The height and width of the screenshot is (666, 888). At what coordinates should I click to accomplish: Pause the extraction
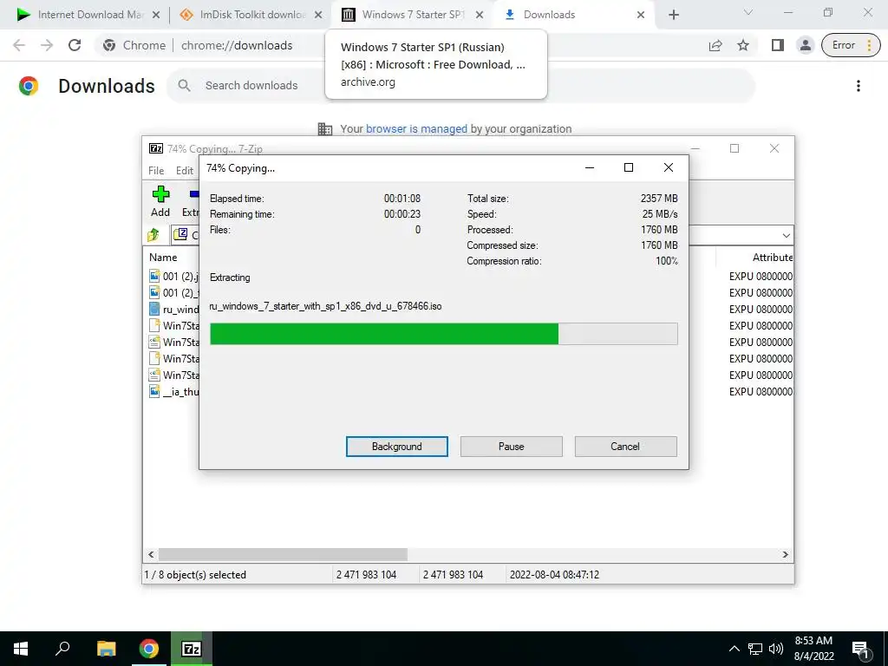click(x=512, y=447)
